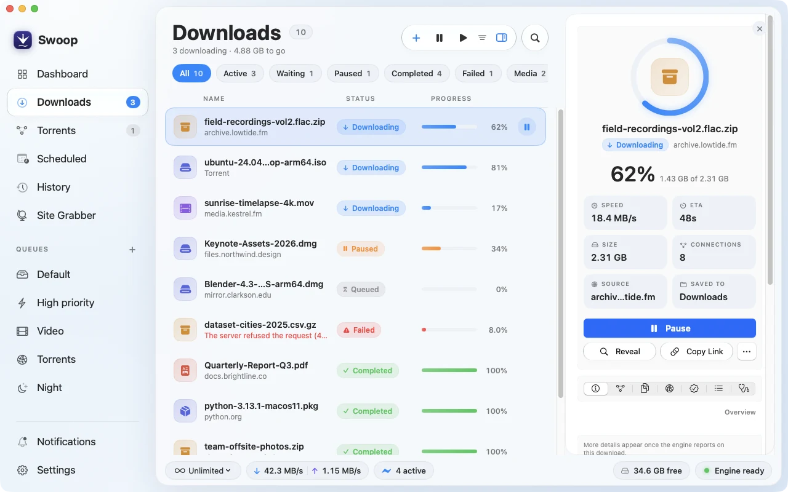Select the Night queue
Image resolution: width=788 pixels, height=492 pixels.
click(x=78, y=387)
